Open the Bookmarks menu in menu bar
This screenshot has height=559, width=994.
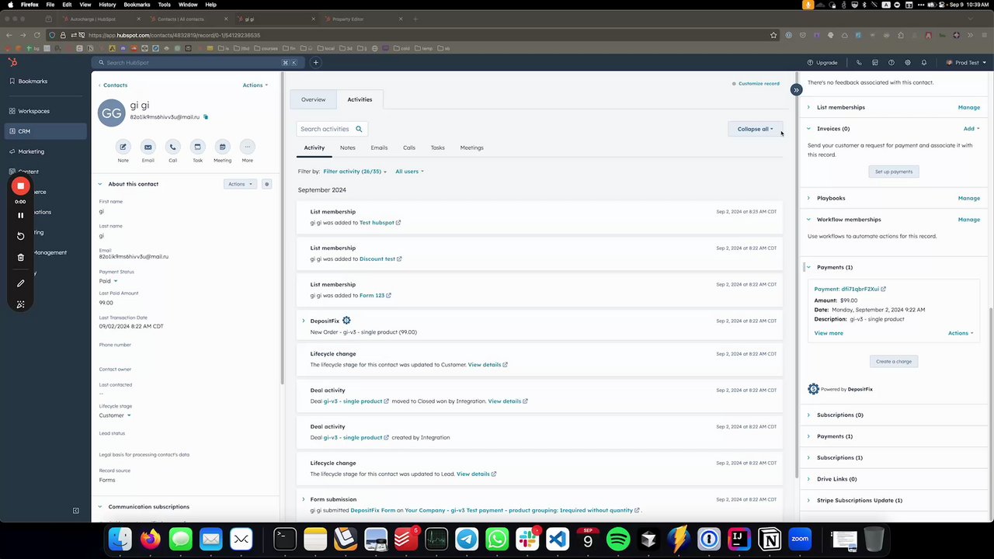(137, 5)
